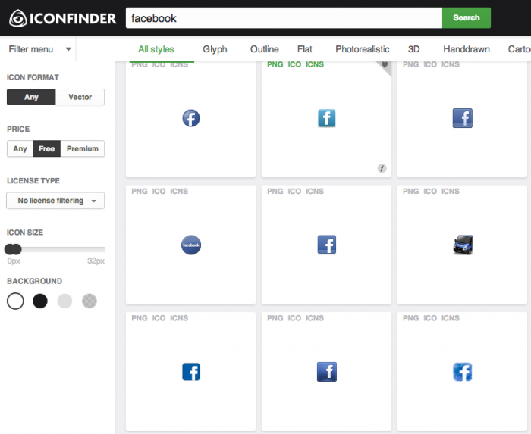Viewport: 531px width, 434px height.
Task: Switch to the Photorealistic tab
Action: (363, 49)
